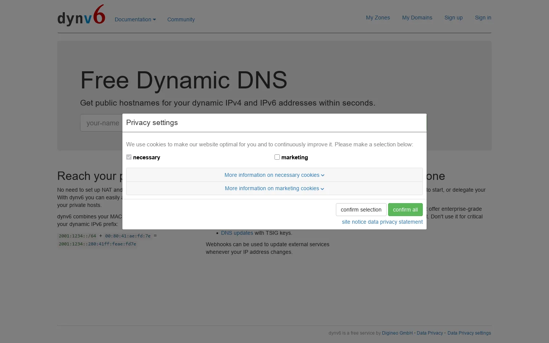Open the data privacy statement link
The height and width of the screenshot is (343, 549).
click(x=395, y=222)
